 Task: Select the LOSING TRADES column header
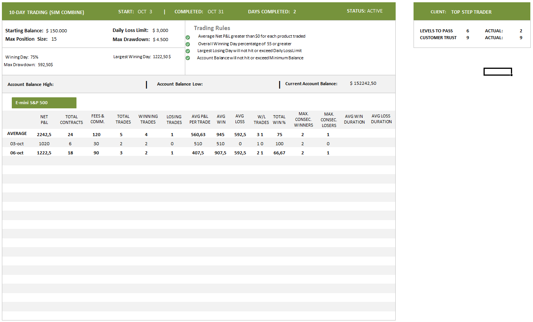pyautogui.click(x=174, y=120)
